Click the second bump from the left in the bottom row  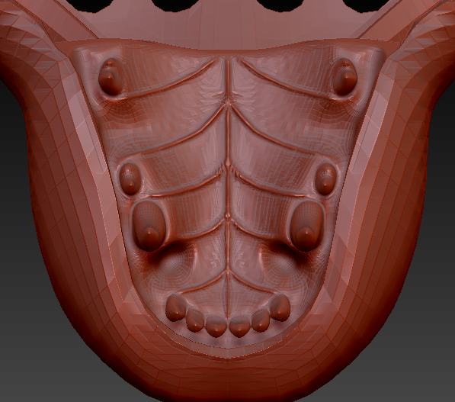194,320
